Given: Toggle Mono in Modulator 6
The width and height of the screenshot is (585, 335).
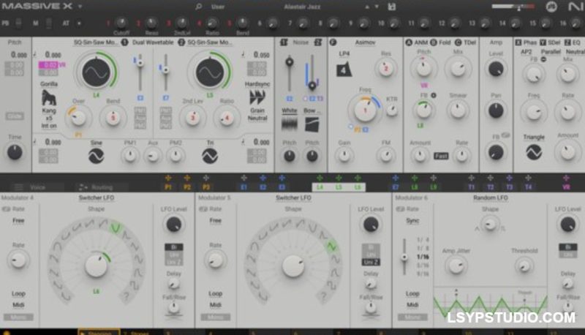Looking at the screenshot, I should [x=412, y=317].
